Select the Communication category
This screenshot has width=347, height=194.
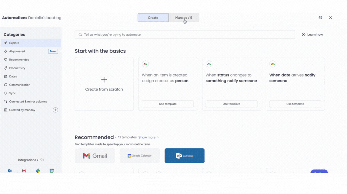(19, 85)
